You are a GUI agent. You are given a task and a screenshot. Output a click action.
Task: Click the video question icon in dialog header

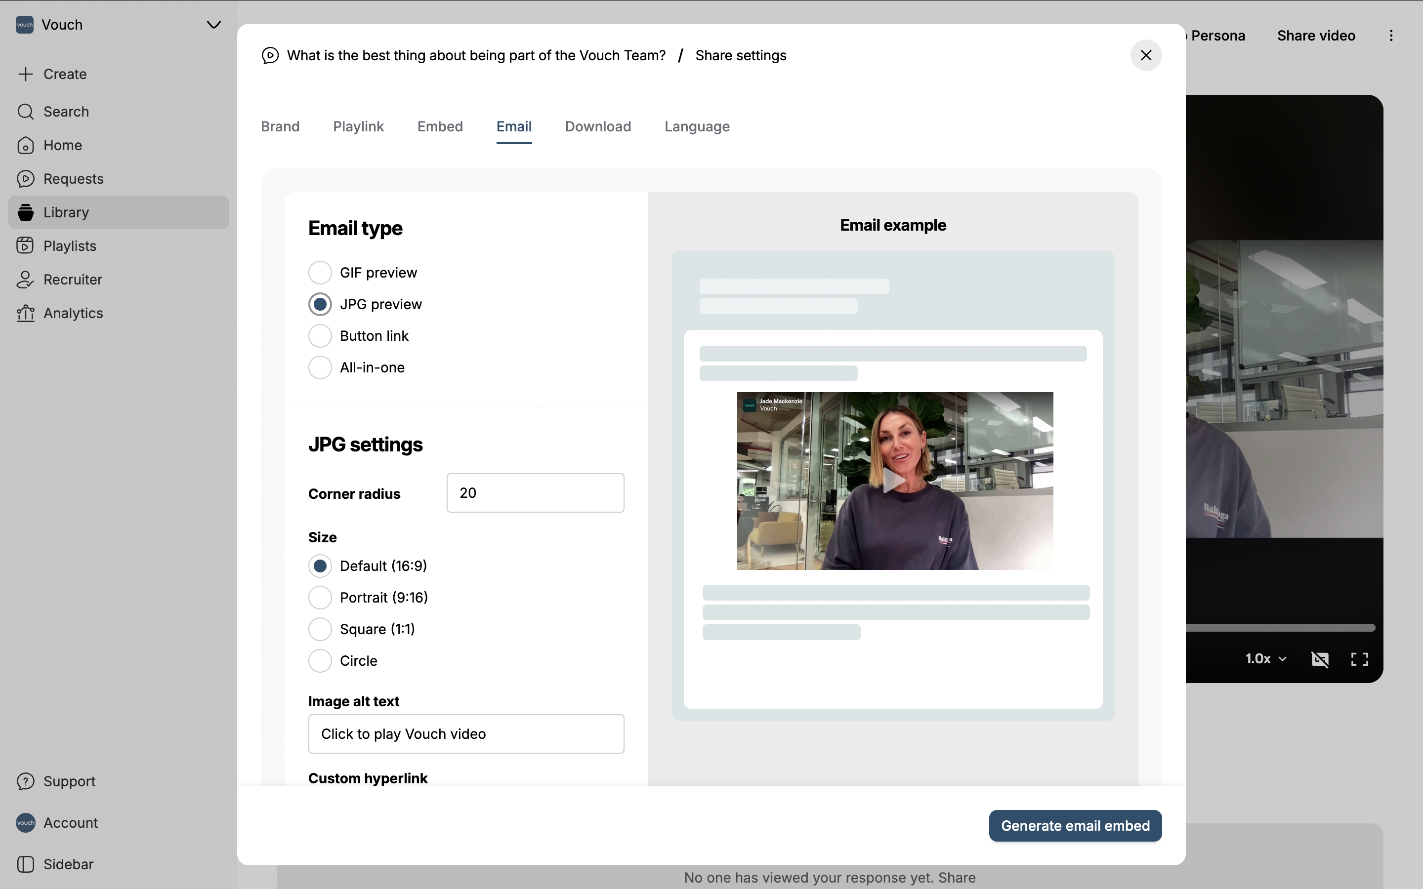(270, 55)
